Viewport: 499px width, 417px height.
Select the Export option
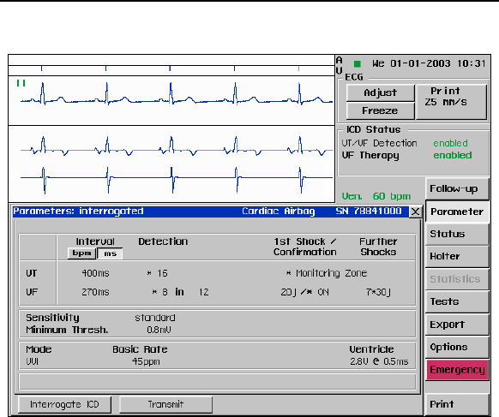coord(457,325)
